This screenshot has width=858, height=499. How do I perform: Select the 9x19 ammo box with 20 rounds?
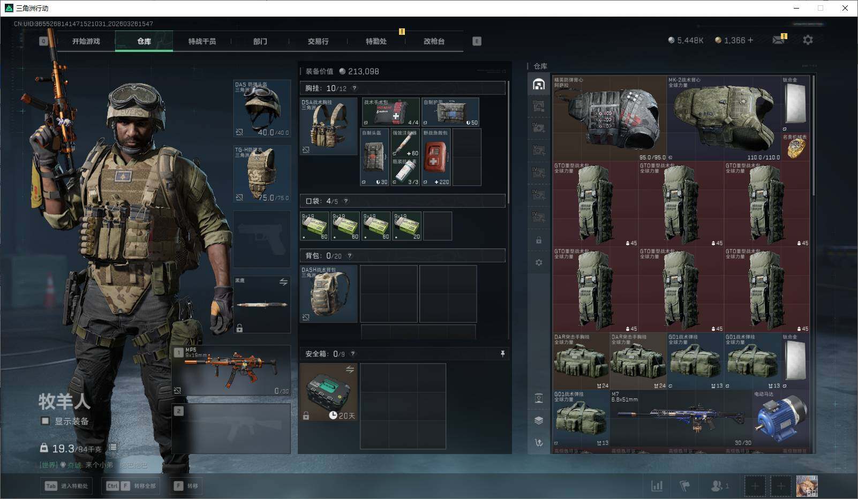[x=407, y=226]
